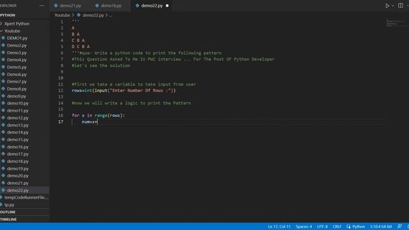Collapse the Youtube folder
This screenshot has width=409, height=230.
(x=24, y=31)
